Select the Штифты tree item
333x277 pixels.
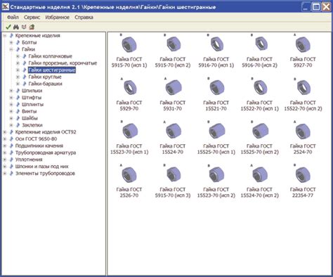(32, 98)
